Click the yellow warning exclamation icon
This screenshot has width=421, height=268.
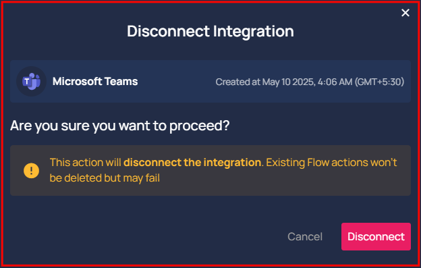[x=32, y=171]
